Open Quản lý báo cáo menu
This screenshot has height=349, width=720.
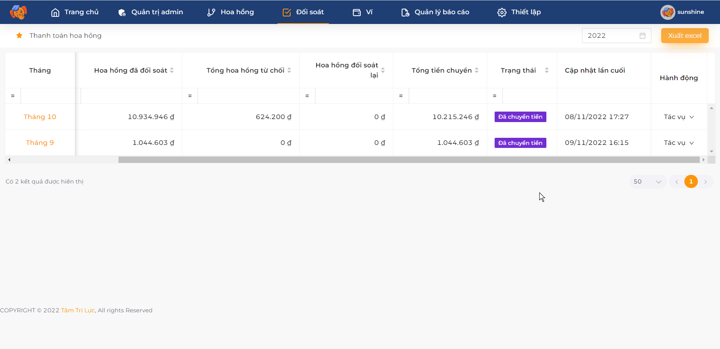click(435, 12)
